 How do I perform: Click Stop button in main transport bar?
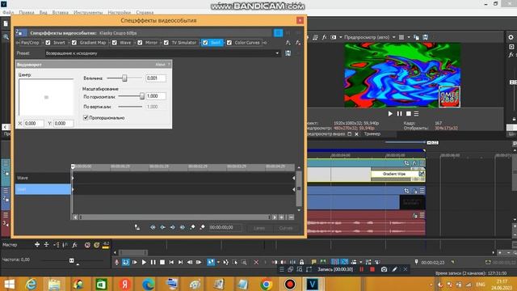tap(162, 262)
